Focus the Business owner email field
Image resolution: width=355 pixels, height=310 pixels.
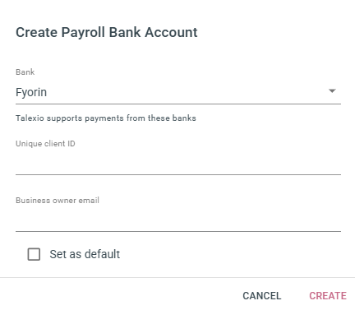(178, 220)
